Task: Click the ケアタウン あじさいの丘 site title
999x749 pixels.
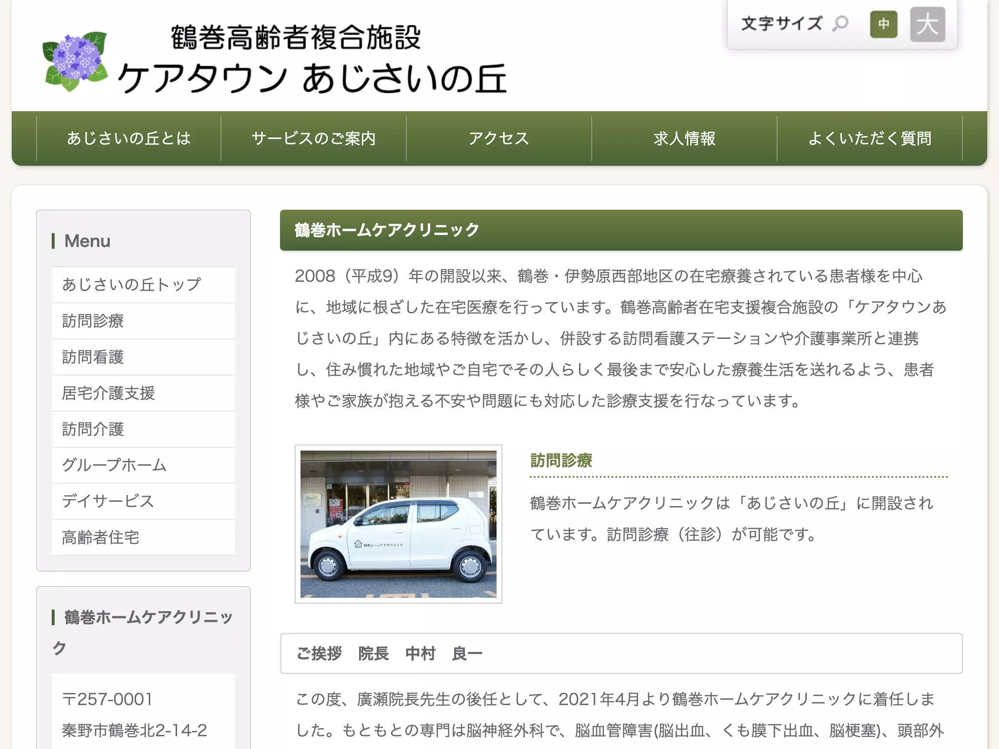Action: pos(312,78)
